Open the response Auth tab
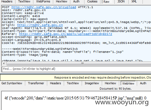This screenshot has height=110, width=151. 143,83
